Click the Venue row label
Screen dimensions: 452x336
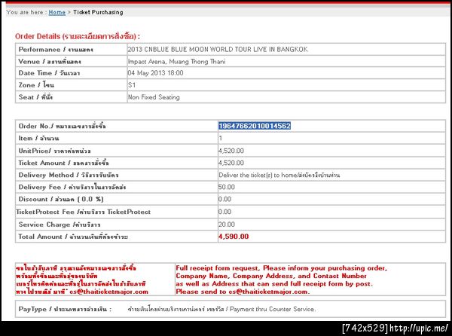(x=50, y=61)
